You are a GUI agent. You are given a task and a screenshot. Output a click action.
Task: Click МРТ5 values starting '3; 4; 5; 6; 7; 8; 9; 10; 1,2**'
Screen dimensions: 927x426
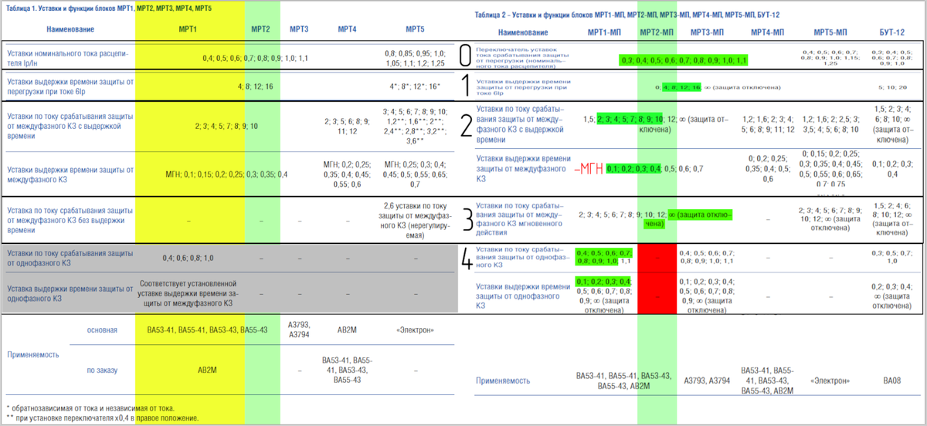(x=415, y=126)
